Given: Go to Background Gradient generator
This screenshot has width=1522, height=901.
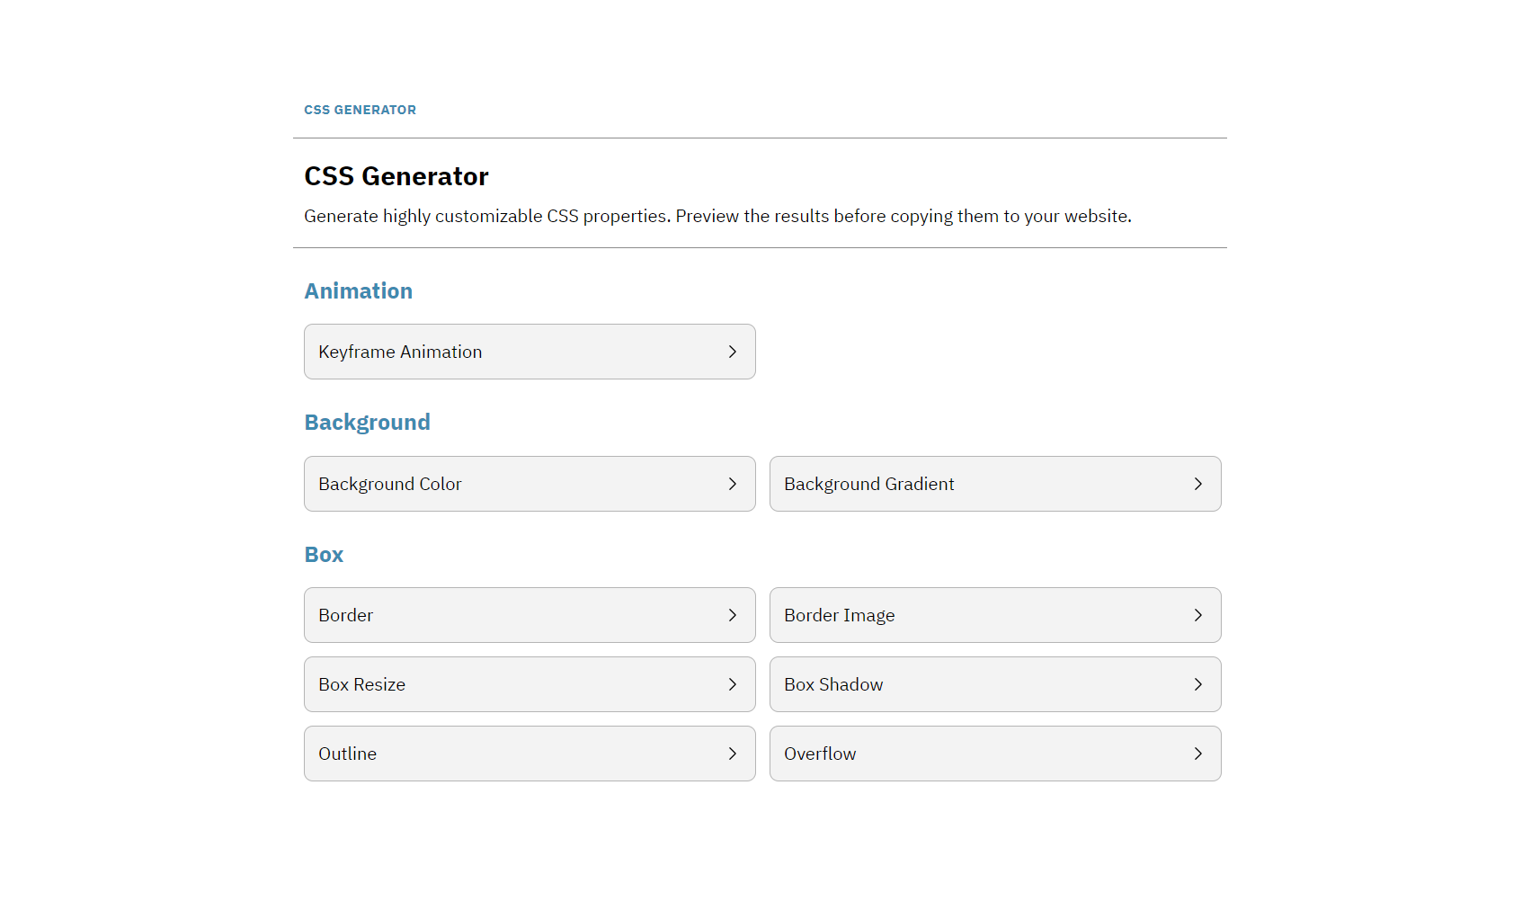Looking at the screenshot, I should (869, 484).
